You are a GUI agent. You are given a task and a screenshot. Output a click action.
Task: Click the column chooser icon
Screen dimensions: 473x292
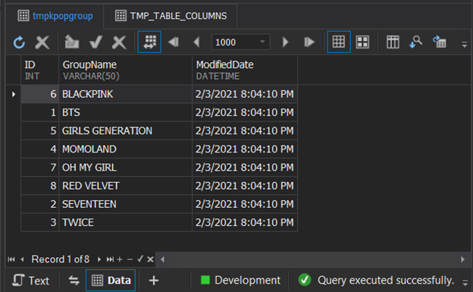pos(393,42)
